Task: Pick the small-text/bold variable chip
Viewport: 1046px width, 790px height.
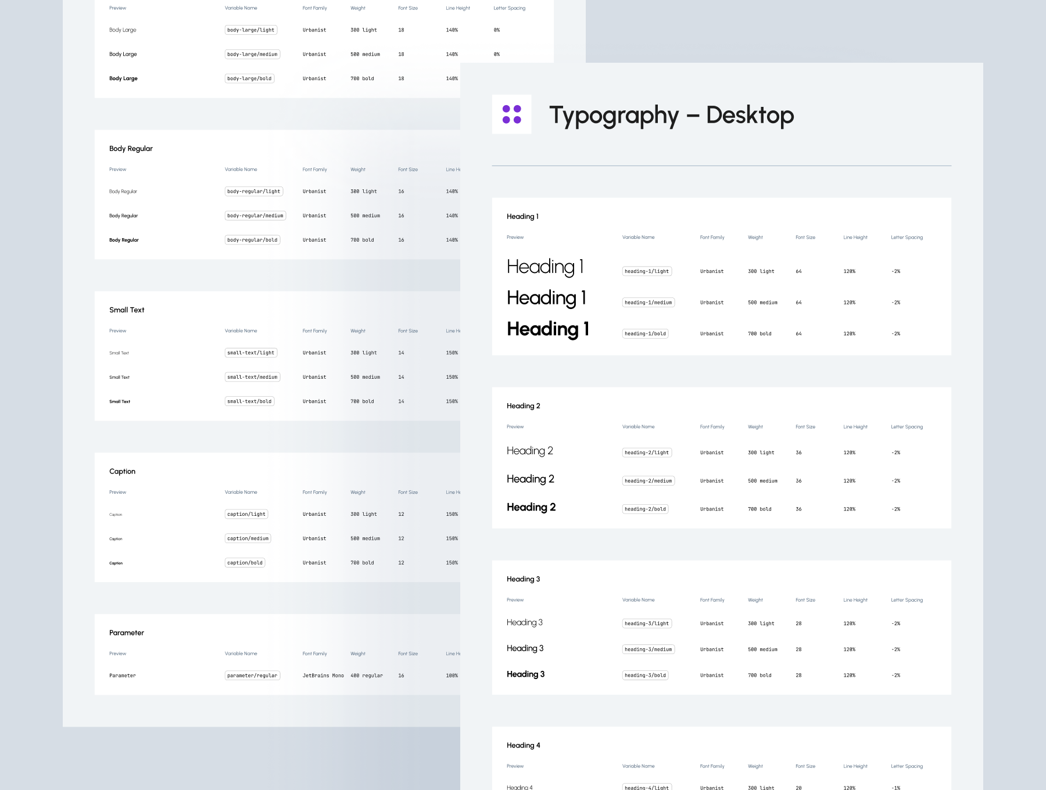Action: (x=249, y=401)
